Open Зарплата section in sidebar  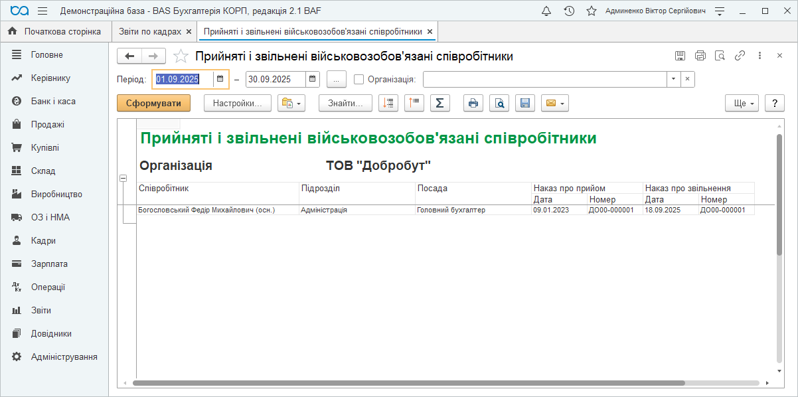[49, 264]
